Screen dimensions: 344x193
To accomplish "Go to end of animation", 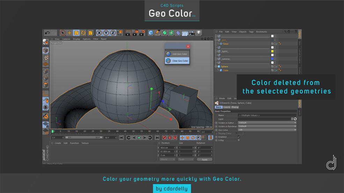I will pyautogui.click(x=157, y=138).
